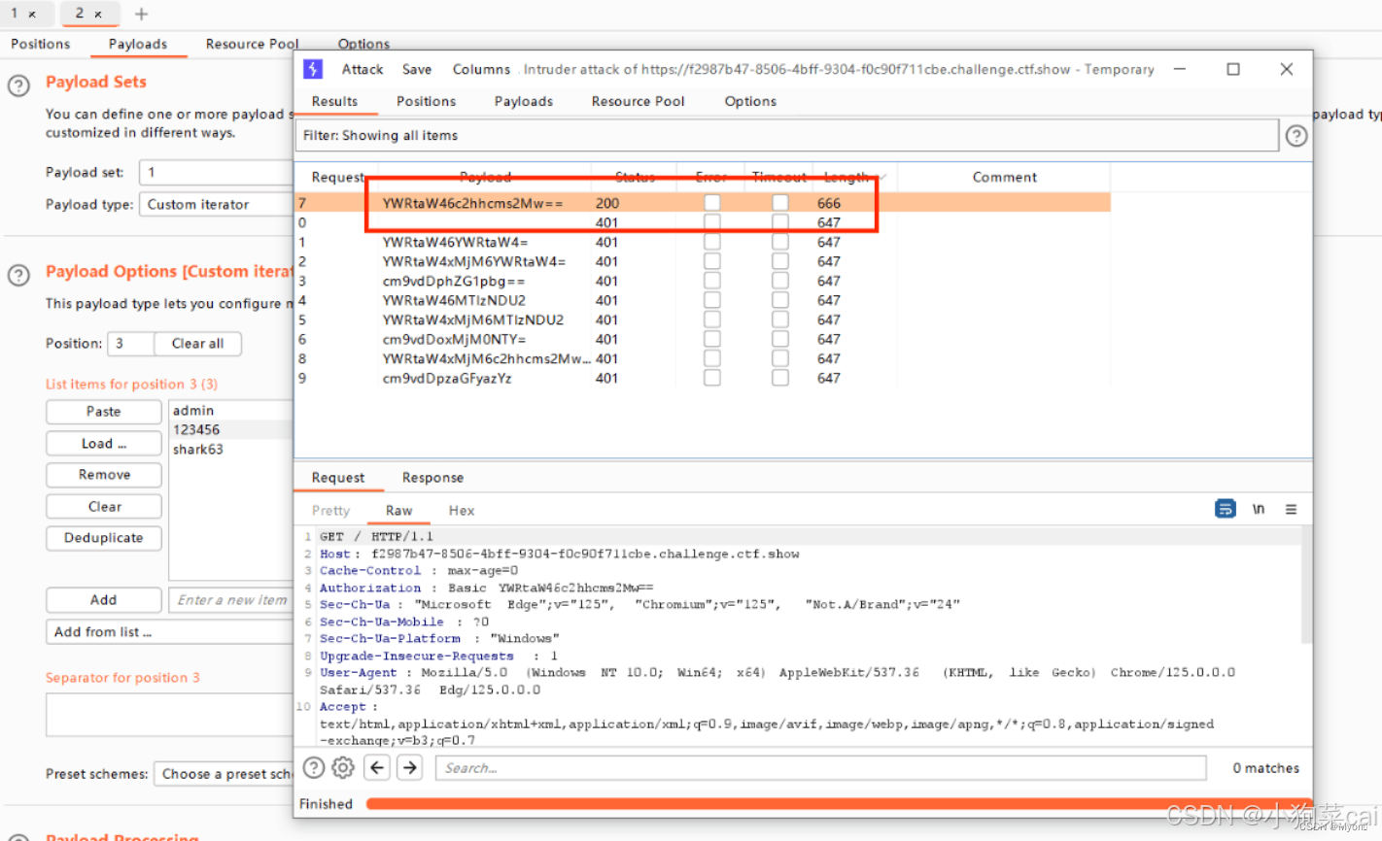Focus the Search field in request viewer
This screenshot has width=1382, height=841.
click(x=821, y=768)
